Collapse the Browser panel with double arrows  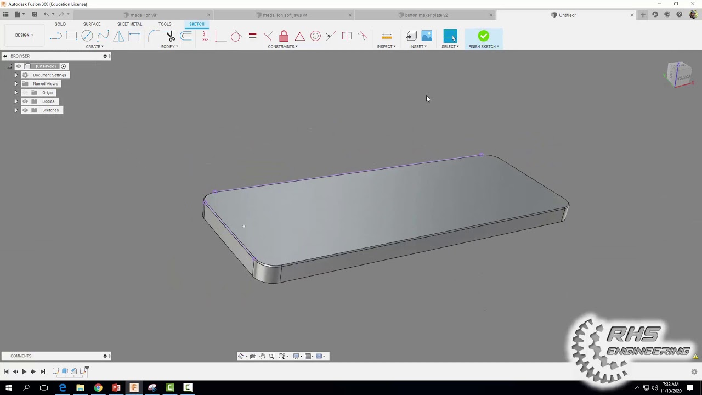tap(5, 56)
